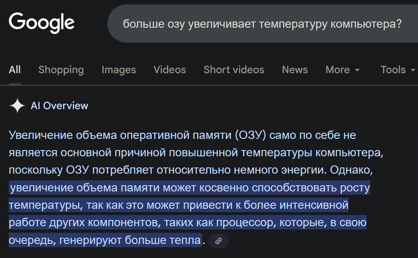Click the word "компьютера?" in search box

366,24
